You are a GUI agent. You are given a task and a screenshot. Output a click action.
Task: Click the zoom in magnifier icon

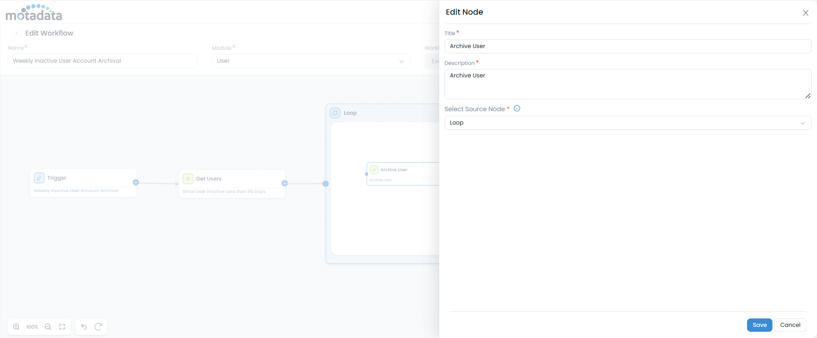click(x=16, y=327)
